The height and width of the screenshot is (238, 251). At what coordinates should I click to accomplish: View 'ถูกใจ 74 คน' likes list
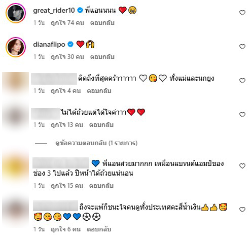pos(67,23)
